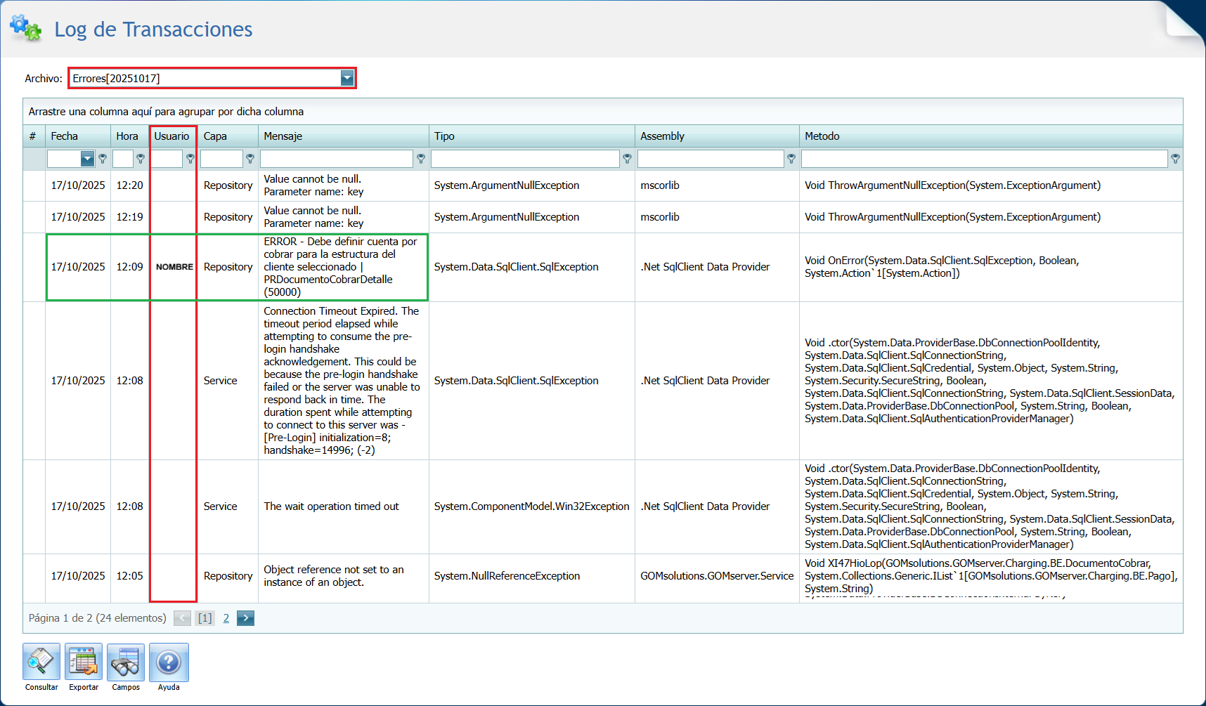Open the Ayuda help icon
Viewport: 1206px width, 706px height.
click(x=169, y=662)
